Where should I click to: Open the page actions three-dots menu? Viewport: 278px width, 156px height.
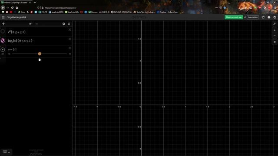click(x=216, y=8)
